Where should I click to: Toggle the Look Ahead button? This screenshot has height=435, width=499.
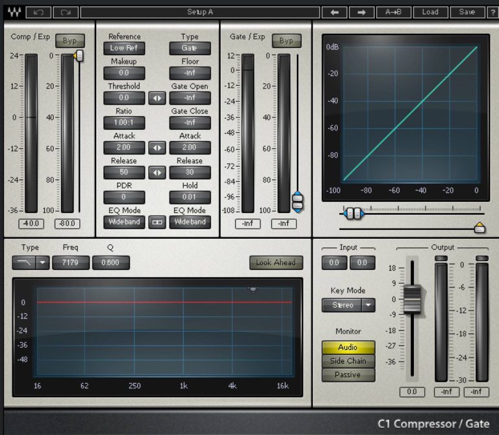275,263
